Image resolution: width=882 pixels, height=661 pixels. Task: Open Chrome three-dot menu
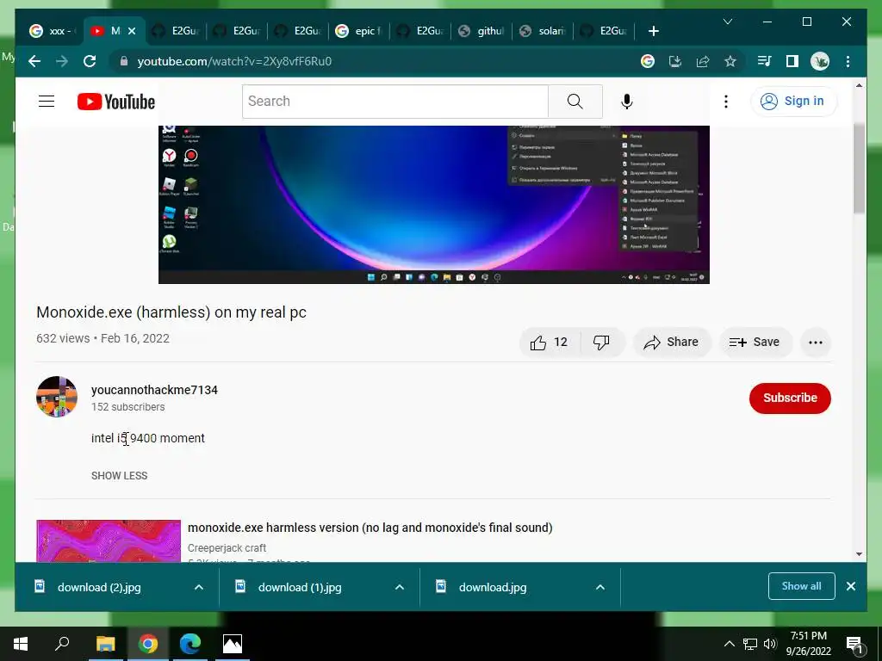(x=848, y=61)
